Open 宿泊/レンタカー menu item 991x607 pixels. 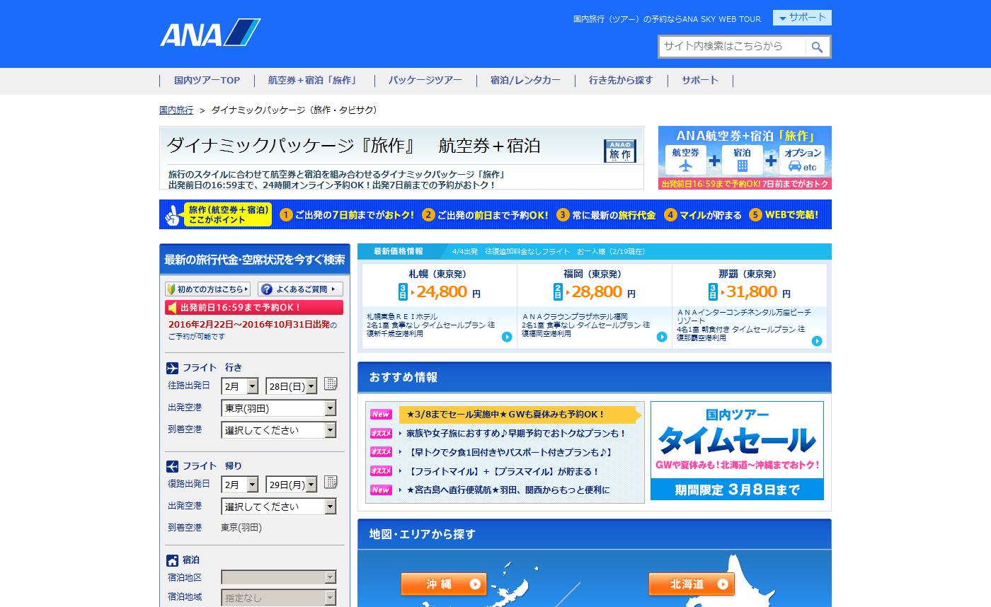tap(525, 80)
